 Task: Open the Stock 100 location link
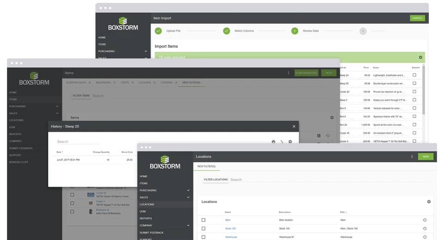230,228
